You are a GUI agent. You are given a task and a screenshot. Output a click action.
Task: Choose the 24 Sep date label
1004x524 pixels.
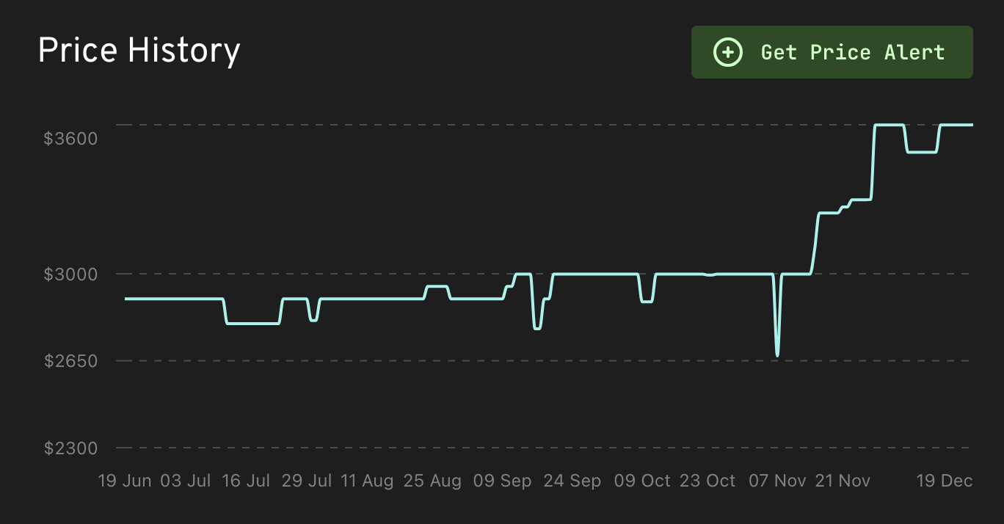point(572,481)
